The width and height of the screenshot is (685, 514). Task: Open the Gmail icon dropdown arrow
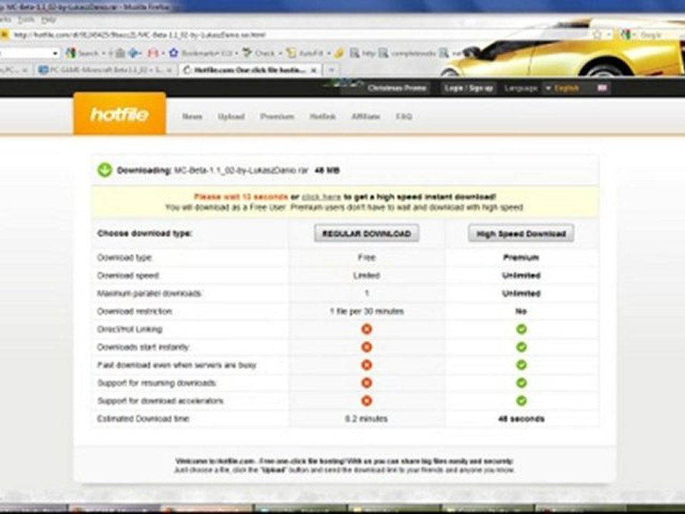(163, 54)
